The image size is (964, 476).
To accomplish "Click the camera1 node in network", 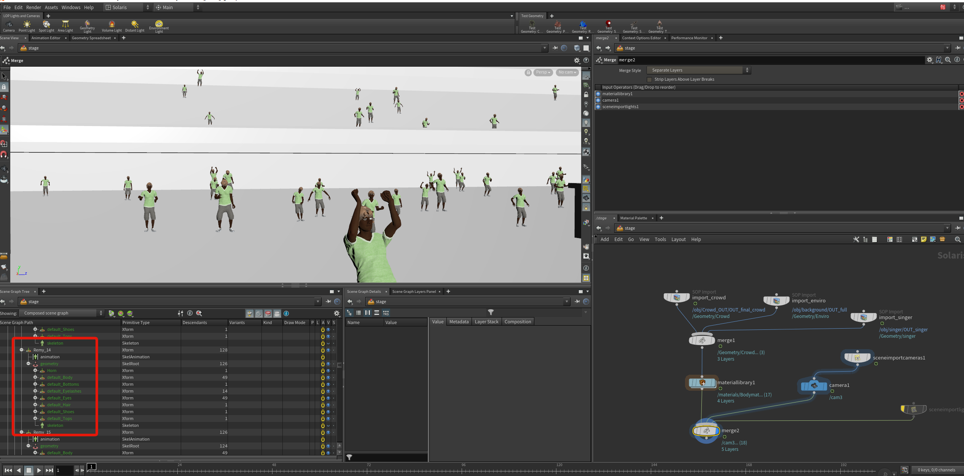I will click(814, 386).
